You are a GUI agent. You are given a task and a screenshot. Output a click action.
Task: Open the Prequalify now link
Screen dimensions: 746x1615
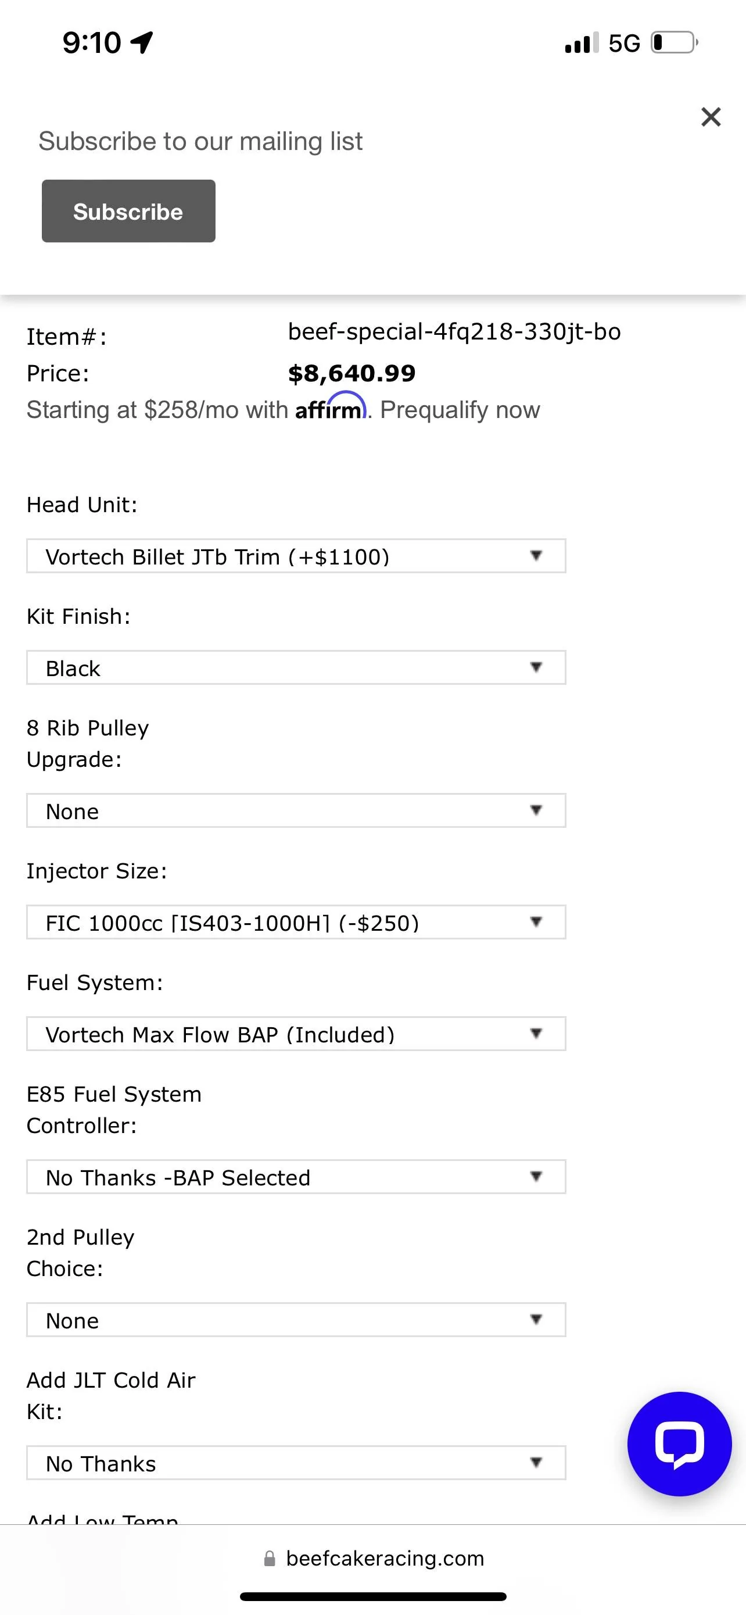(460, 410)
